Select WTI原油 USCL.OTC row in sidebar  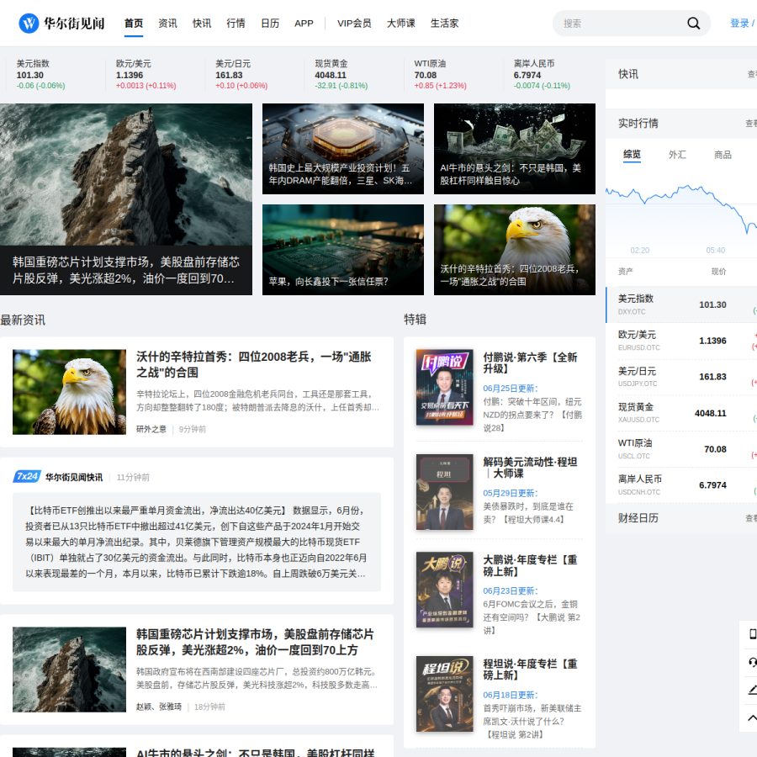pos(681,449)
